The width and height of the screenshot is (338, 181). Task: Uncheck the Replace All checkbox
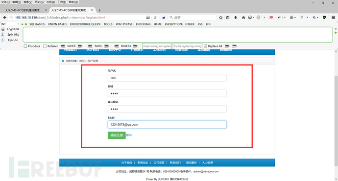[205, 46]
